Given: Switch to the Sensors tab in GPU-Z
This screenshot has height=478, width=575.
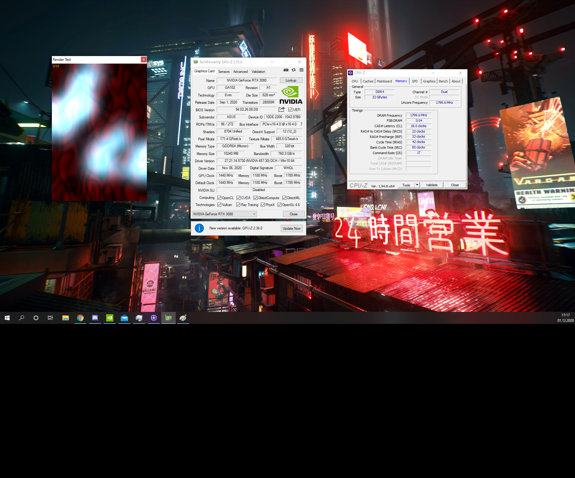Looking at the screenshot, I should pyautogui.click(x=224, y=72).
